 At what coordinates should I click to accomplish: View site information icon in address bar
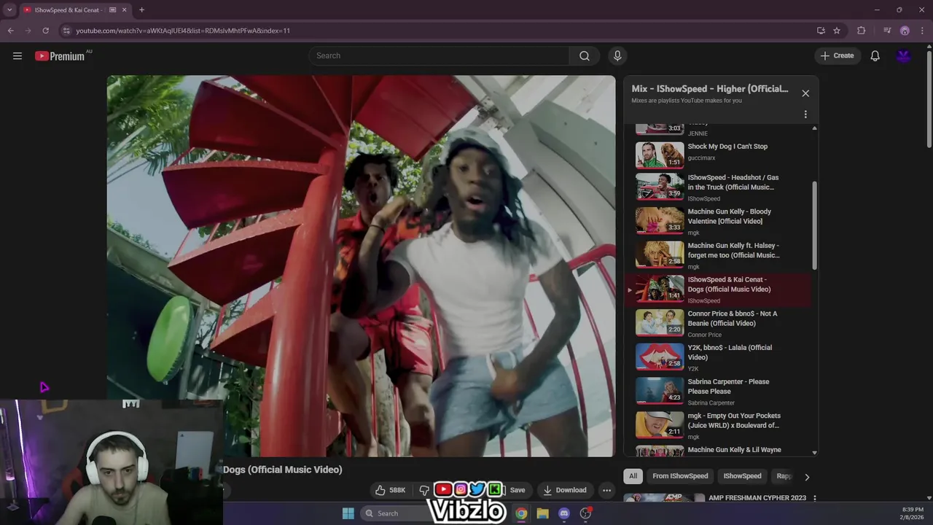[66, 31]
